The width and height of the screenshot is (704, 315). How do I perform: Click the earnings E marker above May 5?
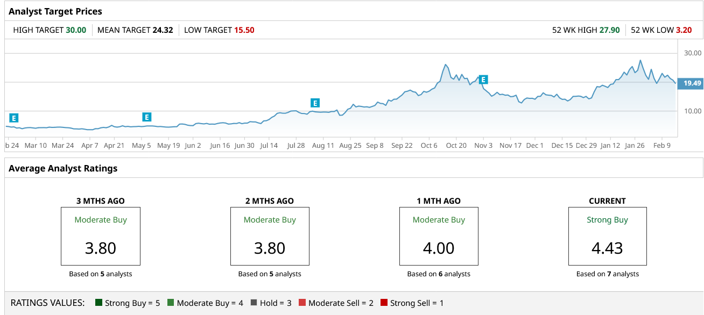pyautogui.click(x=147, y=117)
